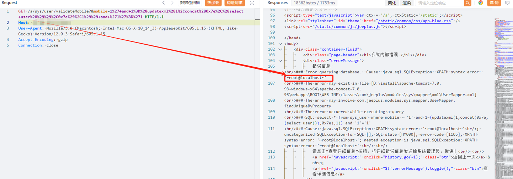The height and width of the screenshot is (179, 513).
Task: Collapse the errorMessage div at line 104
Action: [x=280, y=61]
